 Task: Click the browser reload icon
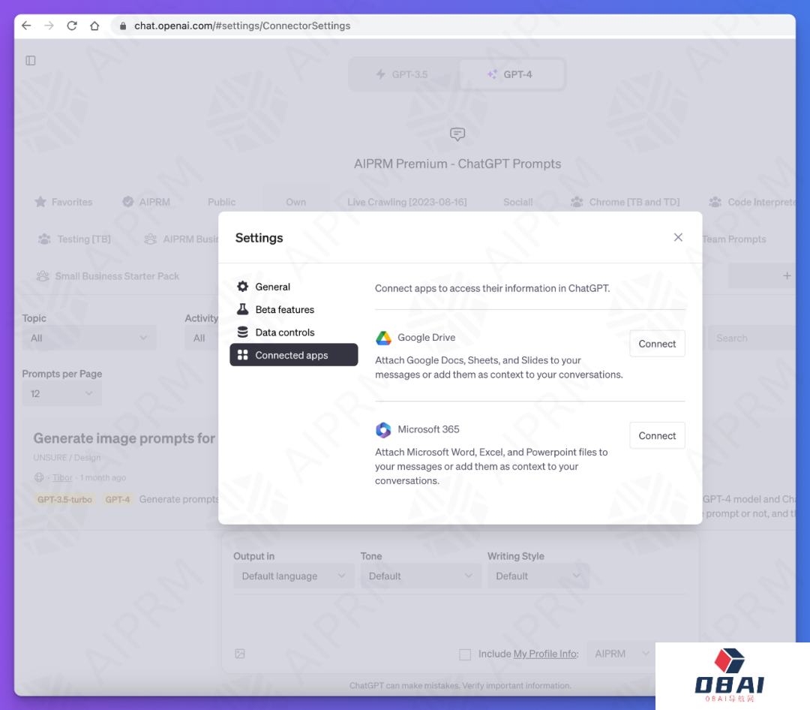coord(72,26)
